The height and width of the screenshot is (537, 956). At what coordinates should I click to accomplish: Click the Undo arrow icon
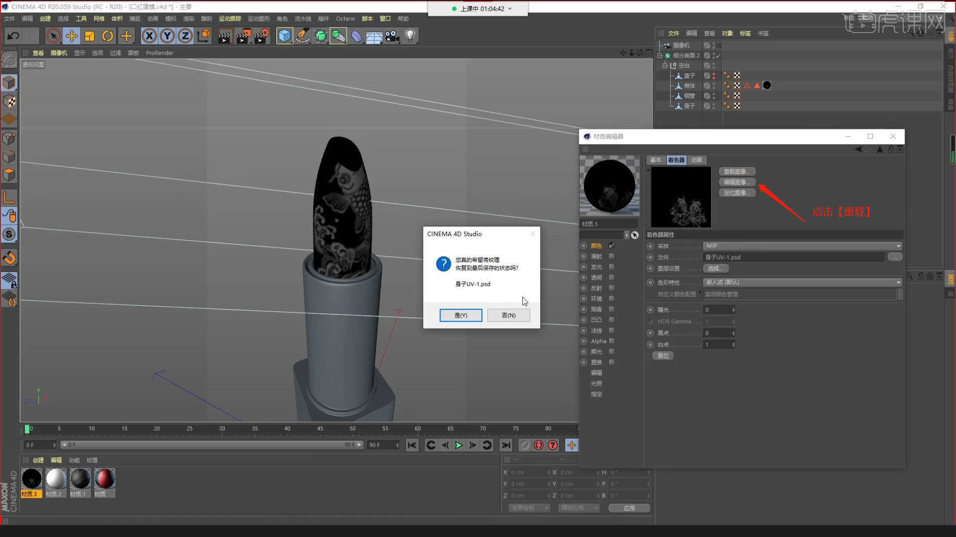tap(13, 36)
